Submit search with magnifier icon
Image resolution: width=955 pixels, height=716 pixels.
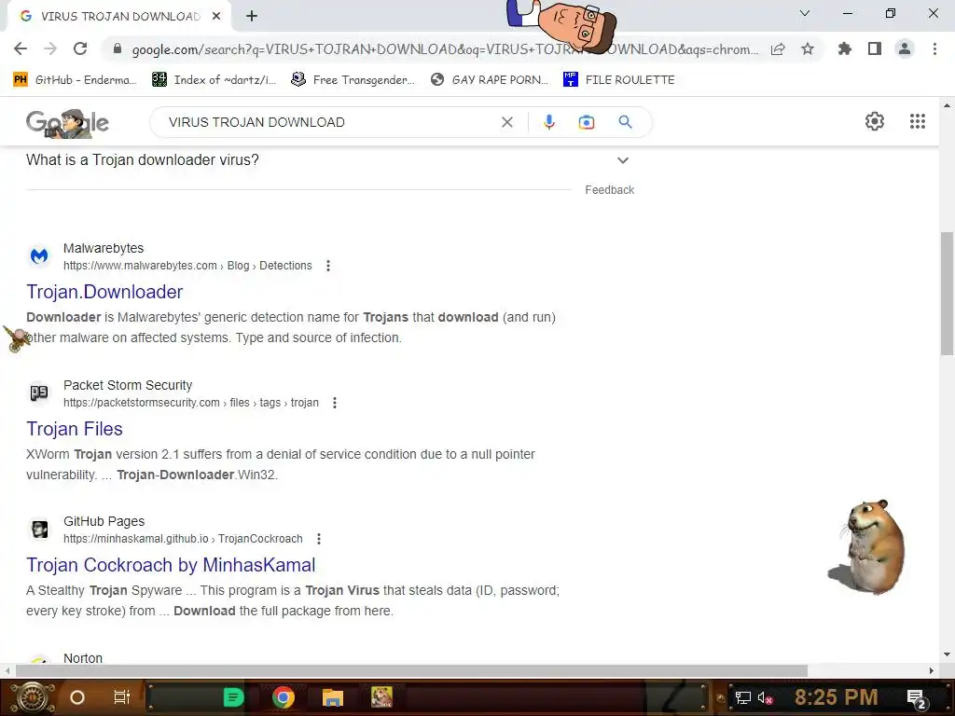coord(625,122)
